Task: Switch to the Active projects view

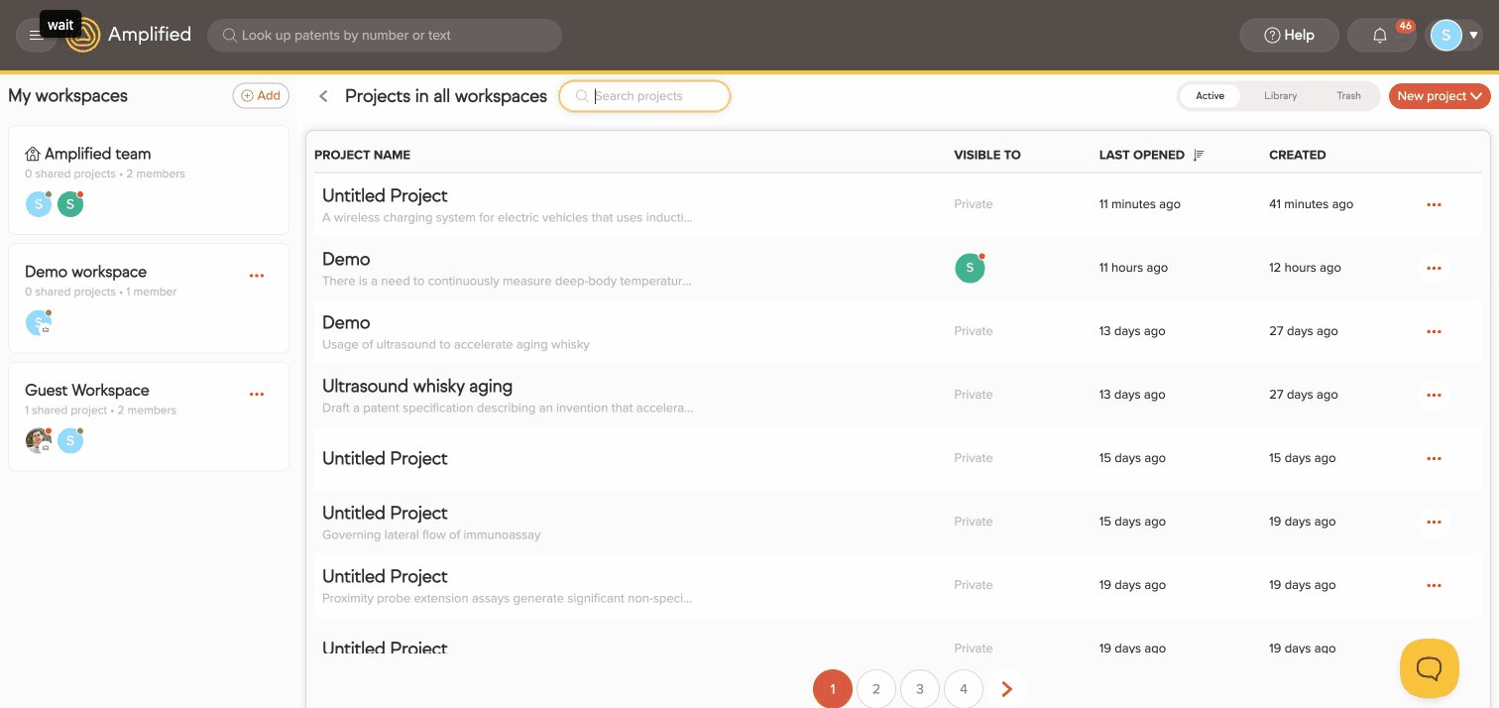Action: [x=1210, y=95]
